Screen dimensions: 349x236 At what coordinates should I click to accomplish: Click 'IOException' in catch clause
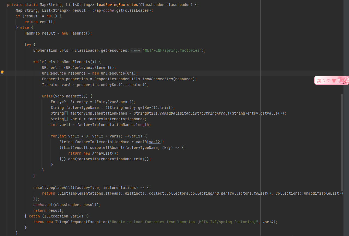(56, 216)
